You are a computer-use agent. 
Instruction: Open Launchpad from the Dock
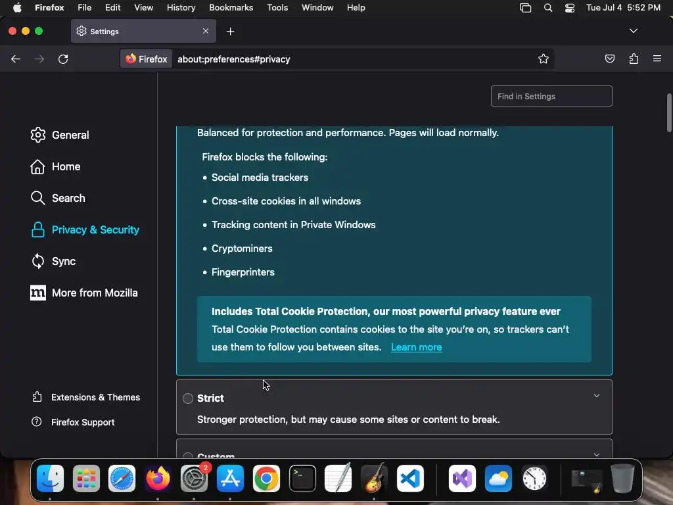86,478
